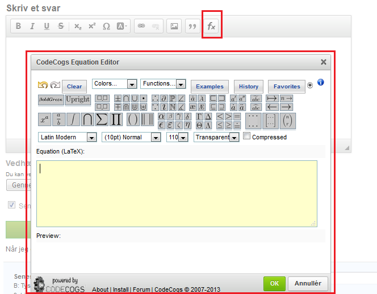Screen dimensions: 377x294
Task: Open the Forum link
Action: (x=141, y=289)
